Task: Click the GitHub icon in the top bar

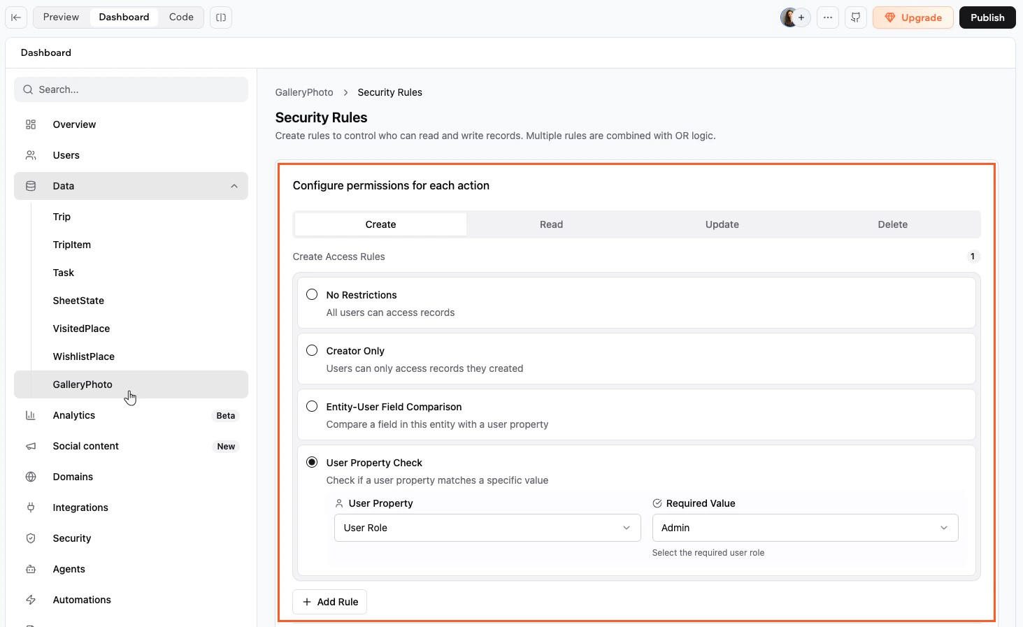Action: (855, 17)
